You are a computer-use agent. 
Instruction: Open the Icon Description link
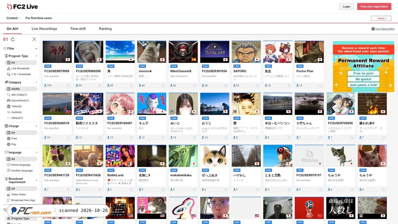[x=385, y=29]
